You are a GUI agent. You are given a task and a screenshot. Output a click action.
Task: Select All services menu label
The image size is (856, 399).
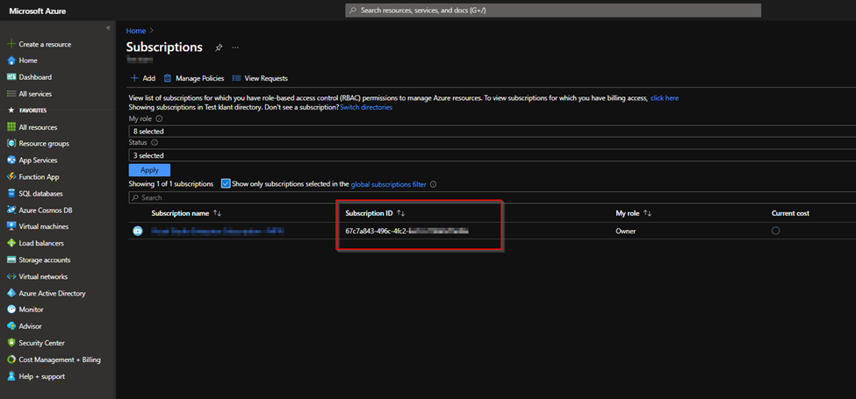coord(35,94)
